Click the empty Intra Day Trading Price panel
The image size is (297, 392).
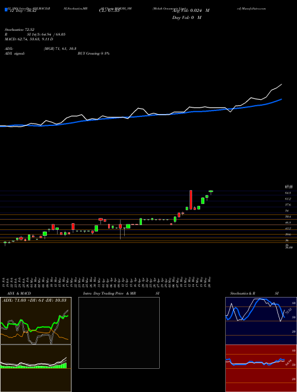pyautogui.click(x=119, y=333)
